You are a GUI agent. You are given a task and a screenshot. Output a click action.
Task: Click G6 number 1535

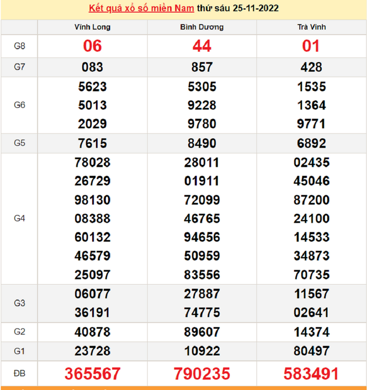point(311,87)
